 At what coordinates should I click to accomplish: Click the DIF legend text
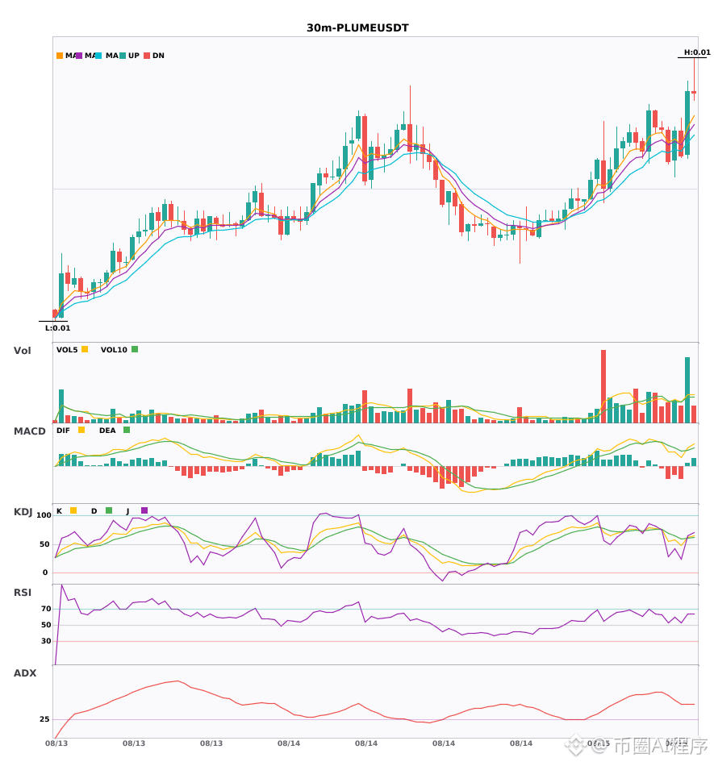point(63,431)
